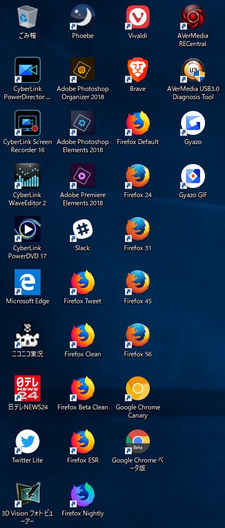Open the Slack shortcut
The width and height of the screenshot is (225, 528).
pos(83,229)
